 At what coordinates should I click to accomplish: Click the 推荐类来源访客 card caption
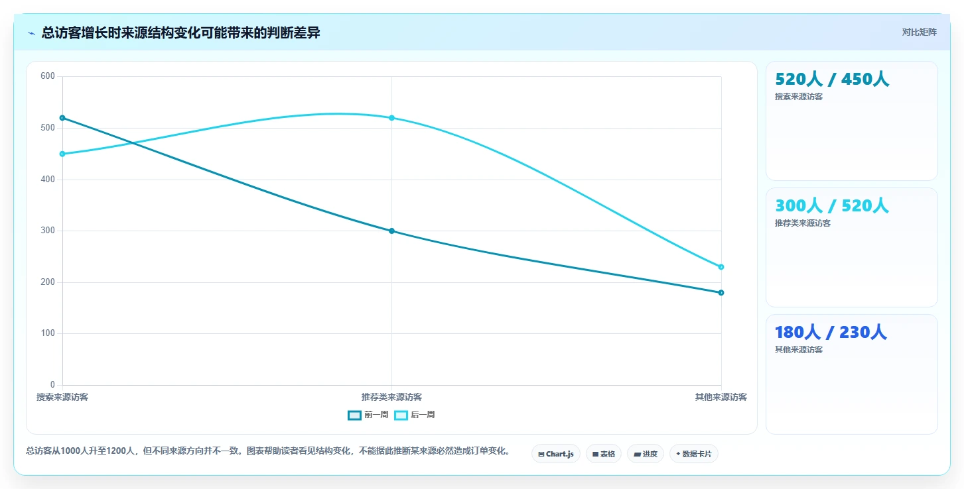(x=803, y=223)
